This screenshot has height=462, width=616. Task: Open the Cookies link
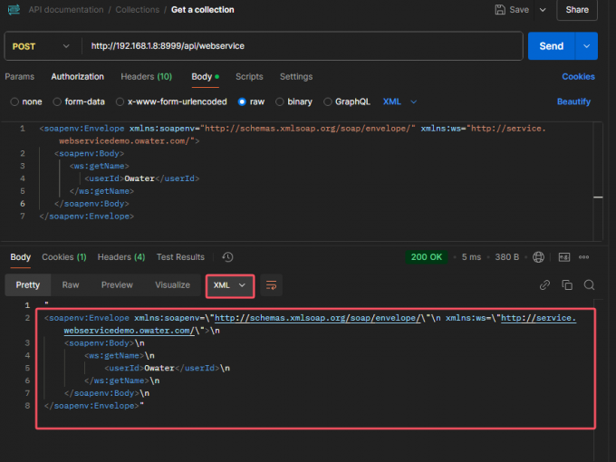point(578,77)
